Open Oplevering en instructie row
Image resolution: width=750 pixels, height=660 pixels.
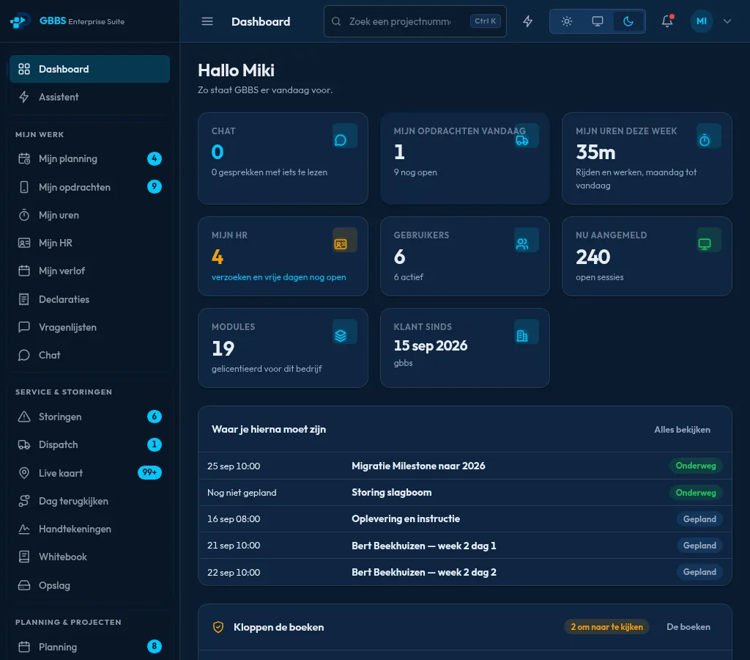[x=465, y=518]
